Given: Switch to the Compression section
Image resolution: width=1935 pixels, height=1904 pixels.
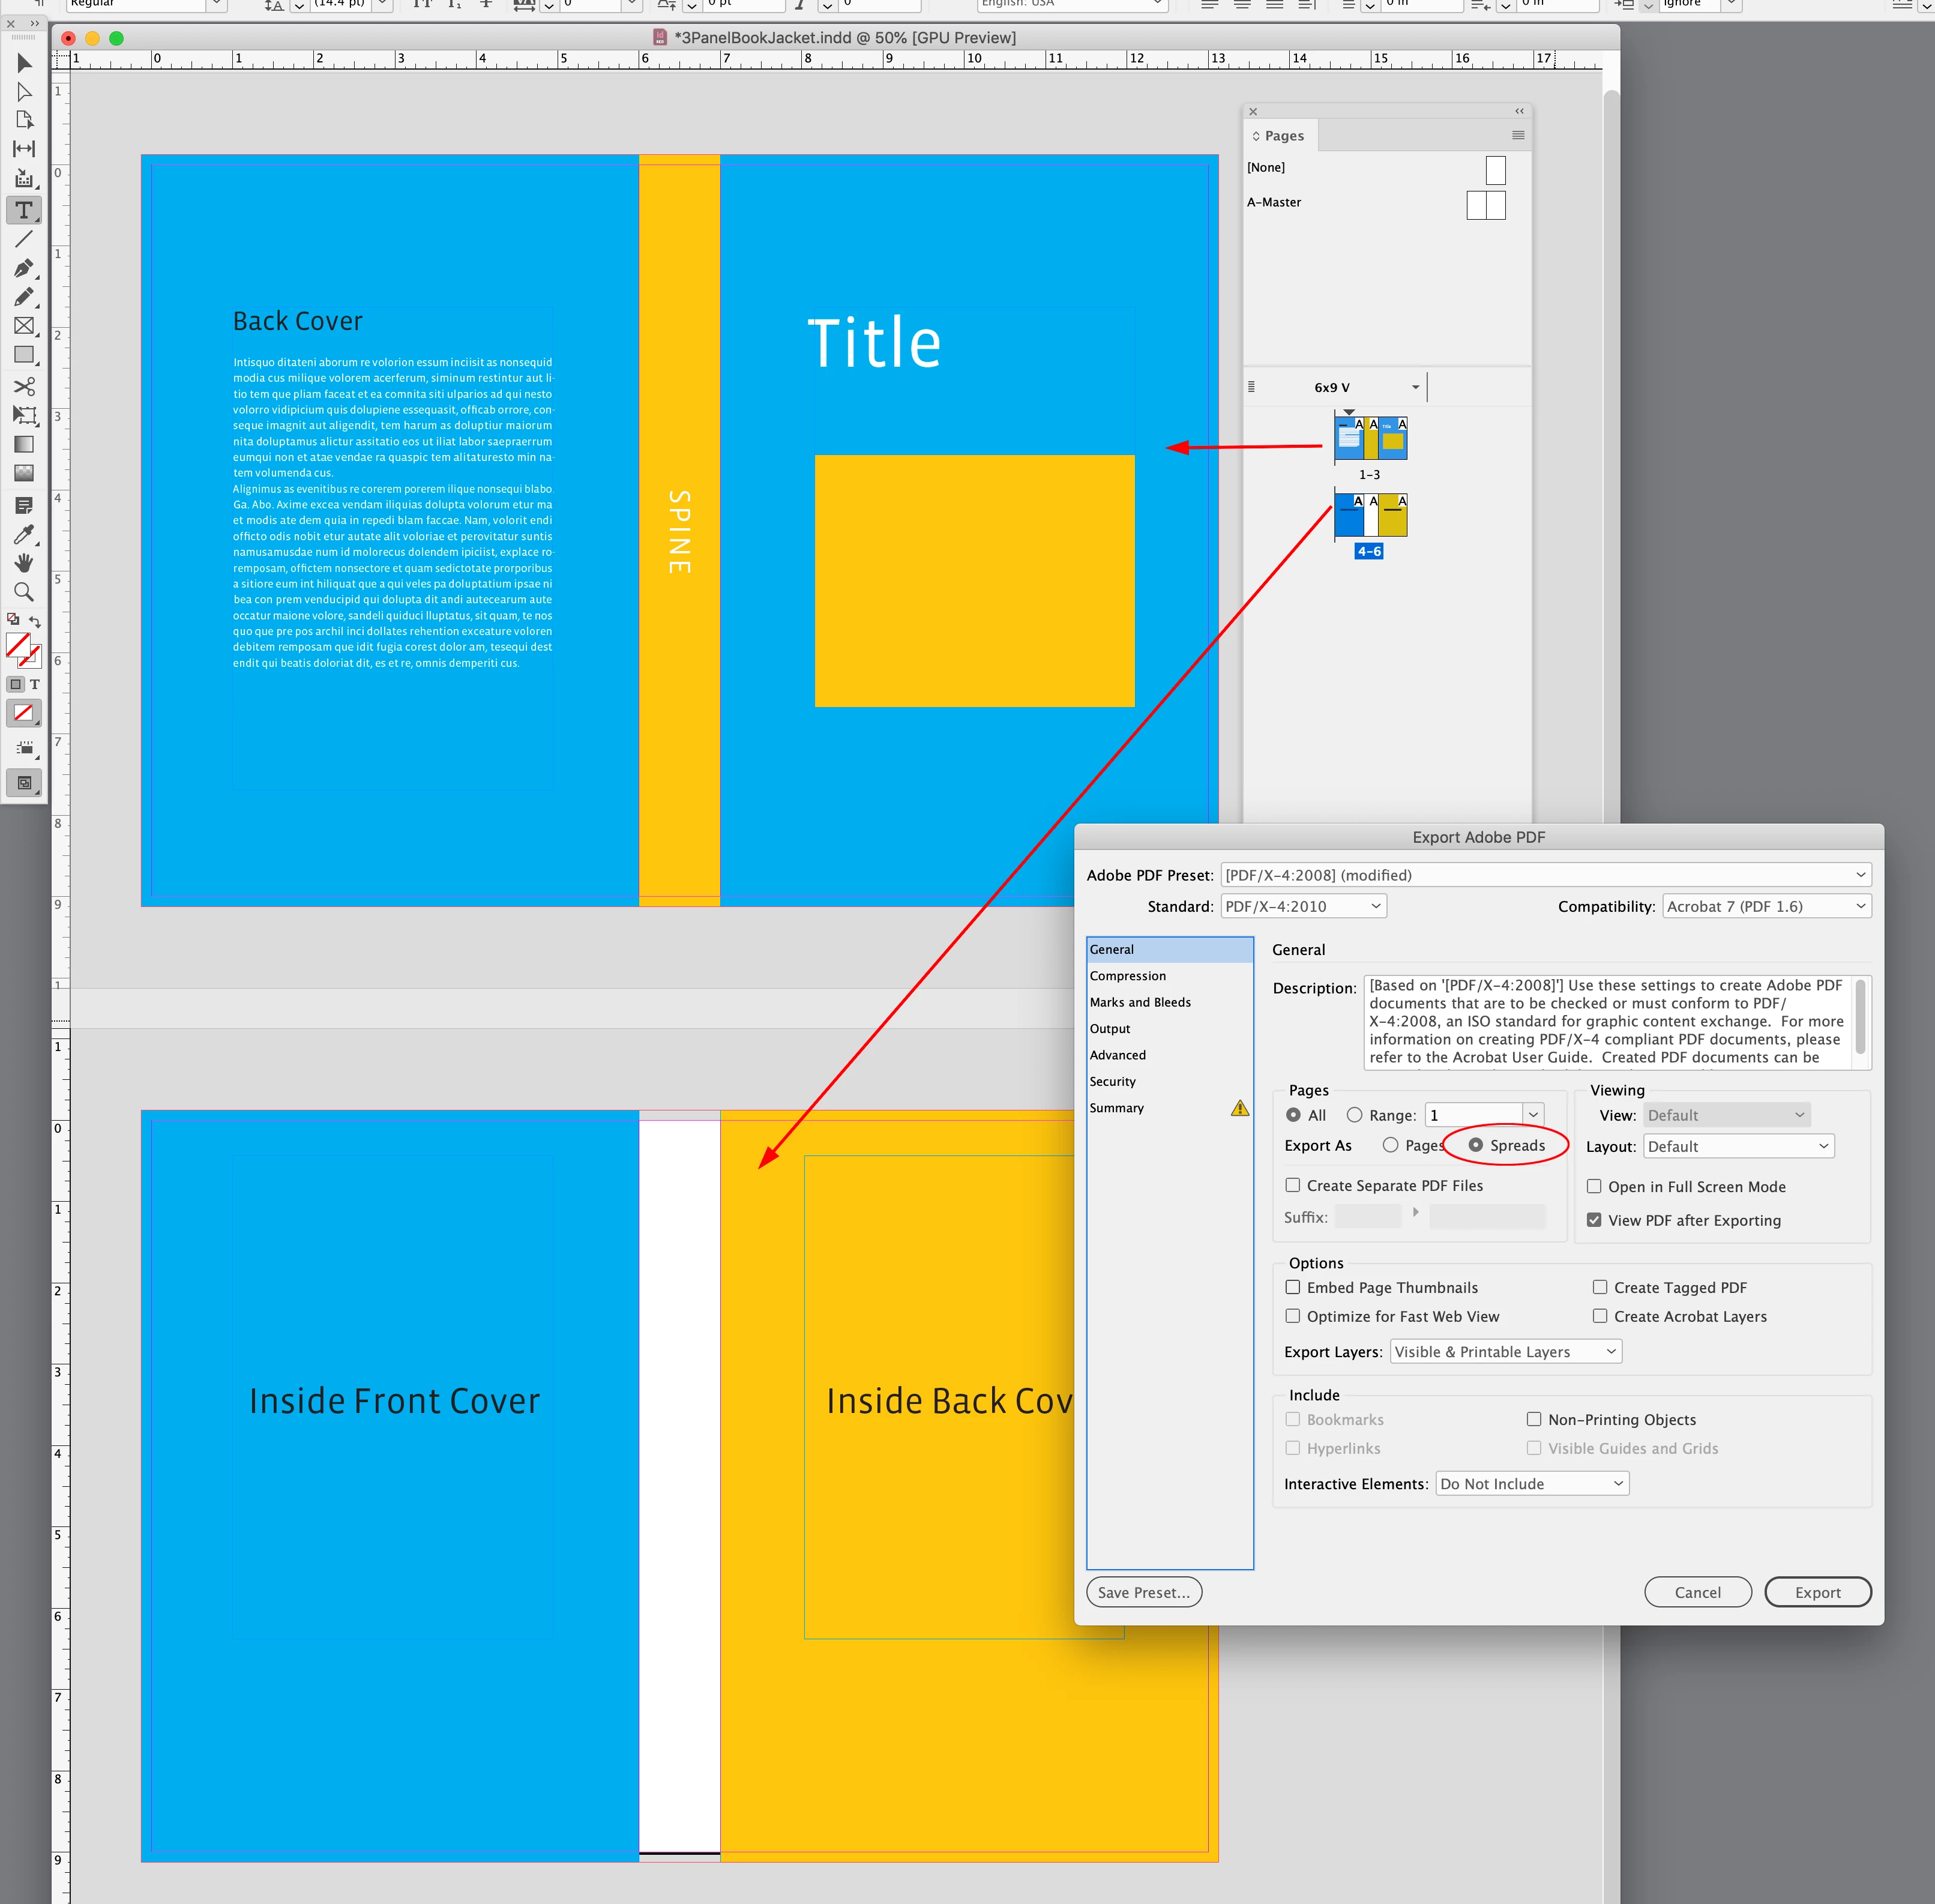Looking at the screenshot, I should click(1127, 976).
